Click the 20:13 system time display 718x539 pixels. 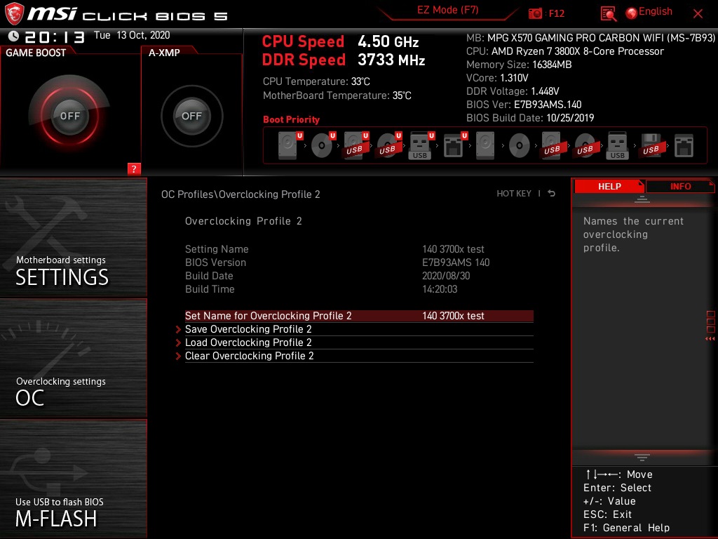click(55, 36)
